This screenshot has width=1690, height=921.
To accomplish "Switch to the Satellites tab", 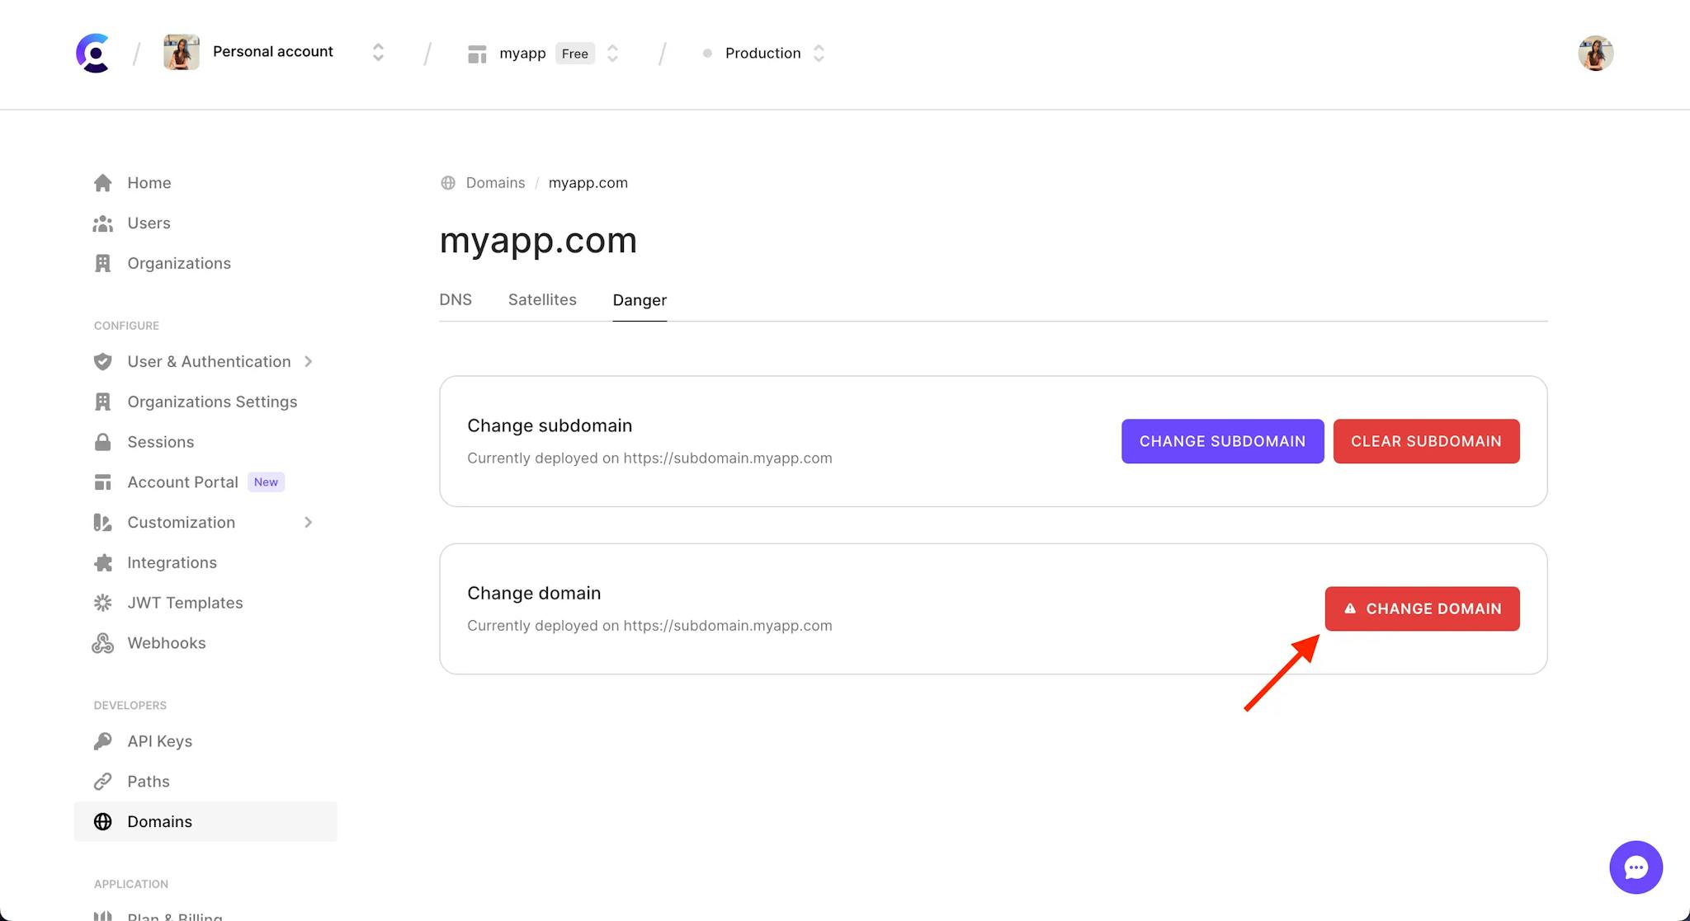I will point(542,299).
